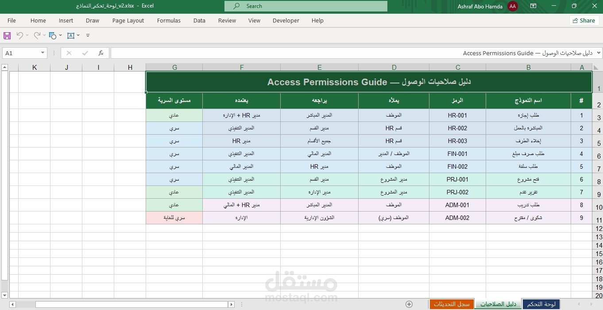Select cell PRJ-001
The image size is (603, 310).
point(458,179)
